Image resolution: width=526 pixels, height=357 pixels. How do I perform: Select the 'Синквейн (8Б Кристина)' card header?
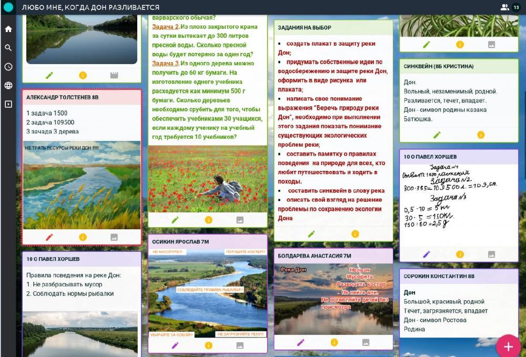459,66
